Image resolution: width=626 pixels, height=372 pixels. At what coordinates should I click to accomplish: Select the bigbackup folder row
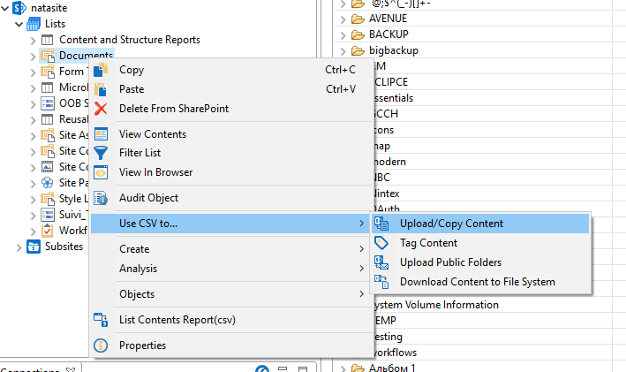pyautogui.click(x=394, y=50)
